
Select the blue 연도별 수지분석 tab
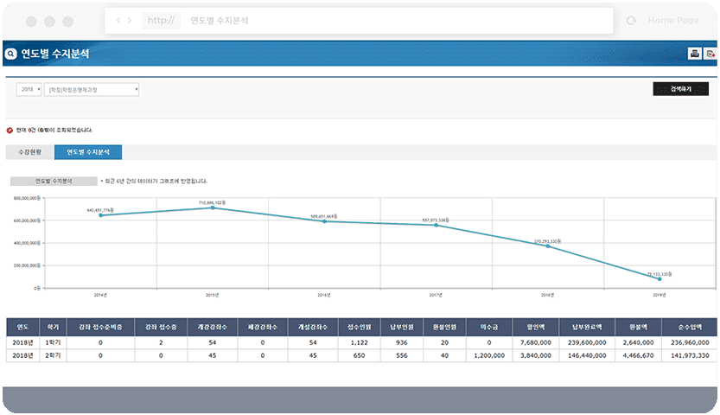click(88, 152)
